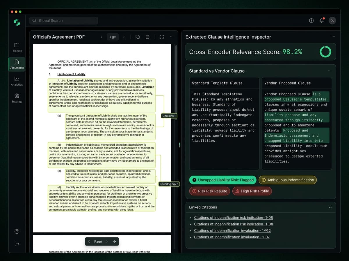The width and height of the screenshot is (349, 261).
Task: Select the High Risk Profile tag
Action: pyautogui.click(x=252, y=191)
